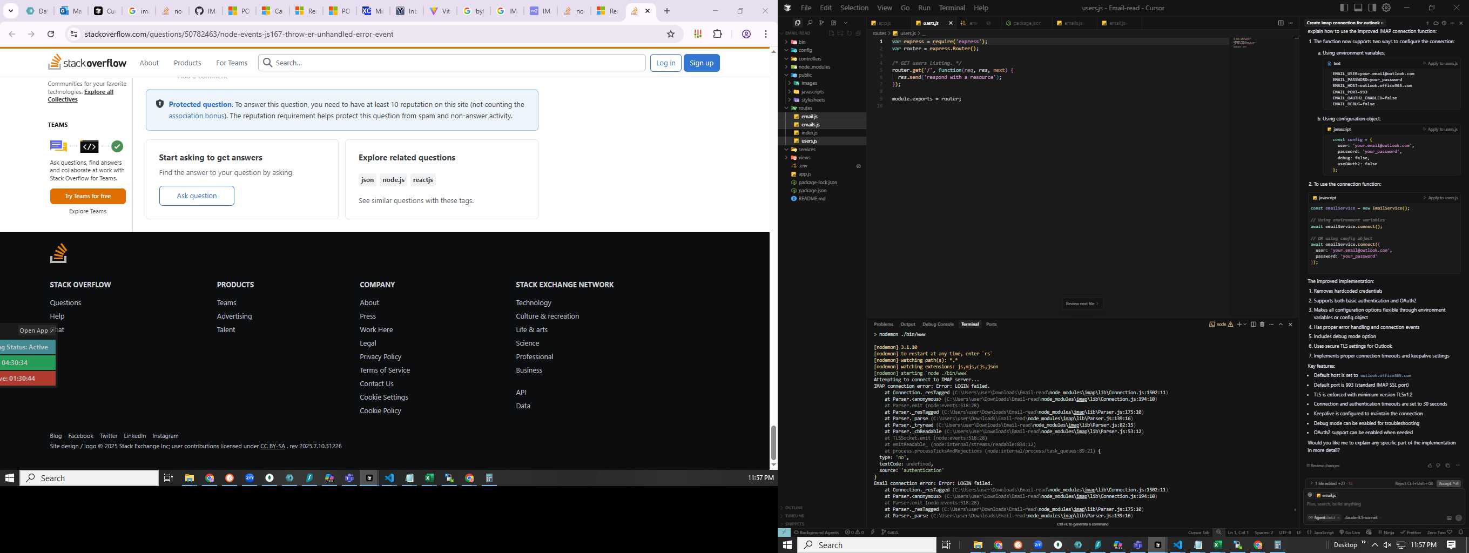This screenshot has height=553, width=1469.
Task: Open the Terminal menu in Cursor
Action: click(x=952, y=8)
